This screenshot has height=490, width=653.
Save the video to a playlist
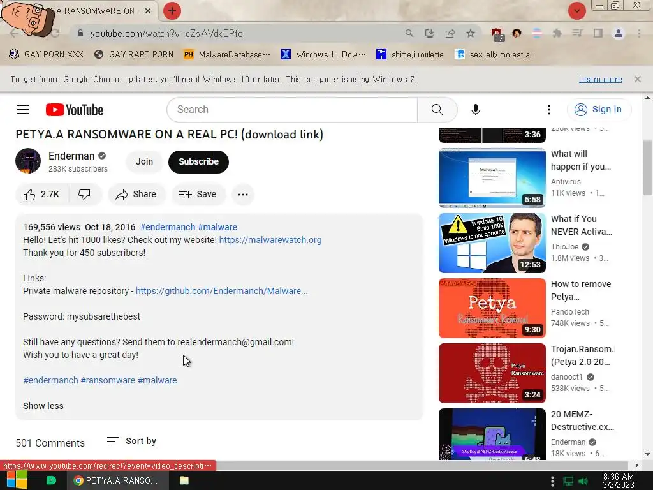[198, 195]
